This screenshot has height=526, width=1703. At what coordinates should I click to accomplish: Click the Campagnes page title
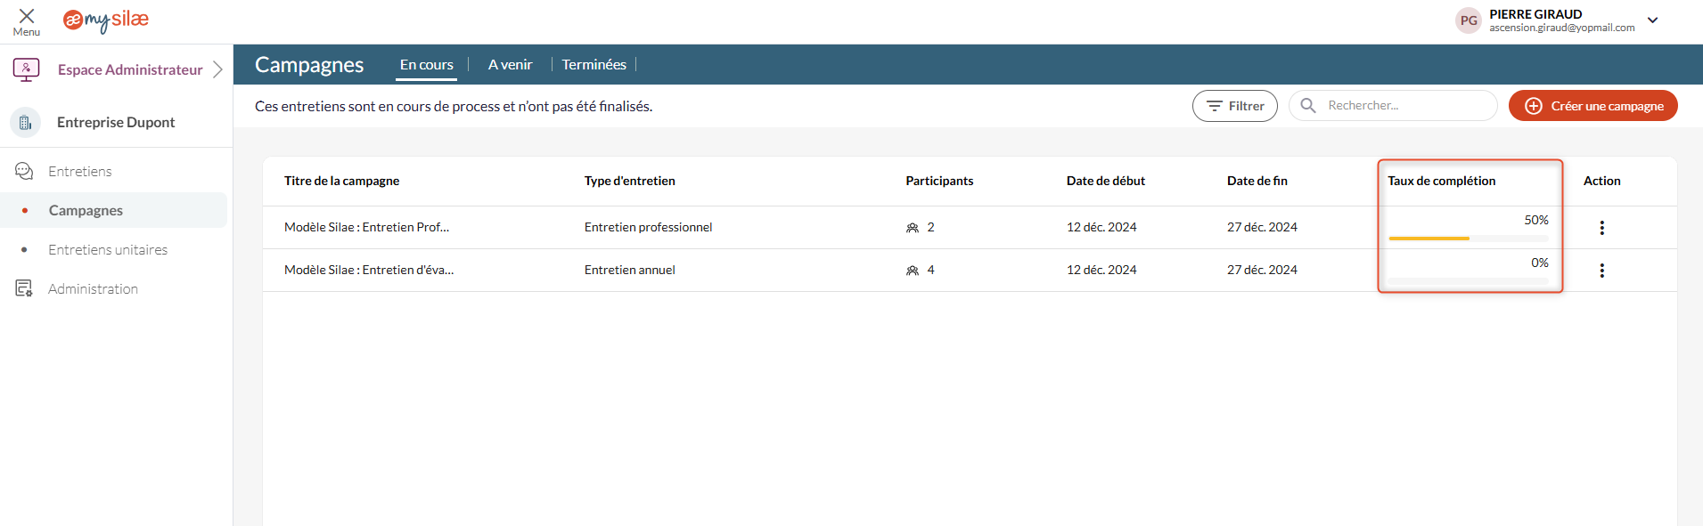[309, 65]
